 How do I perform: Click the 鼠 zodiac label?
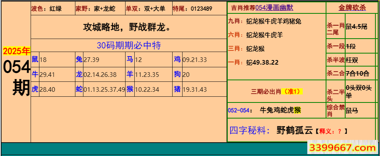click(x=35, y=59)
